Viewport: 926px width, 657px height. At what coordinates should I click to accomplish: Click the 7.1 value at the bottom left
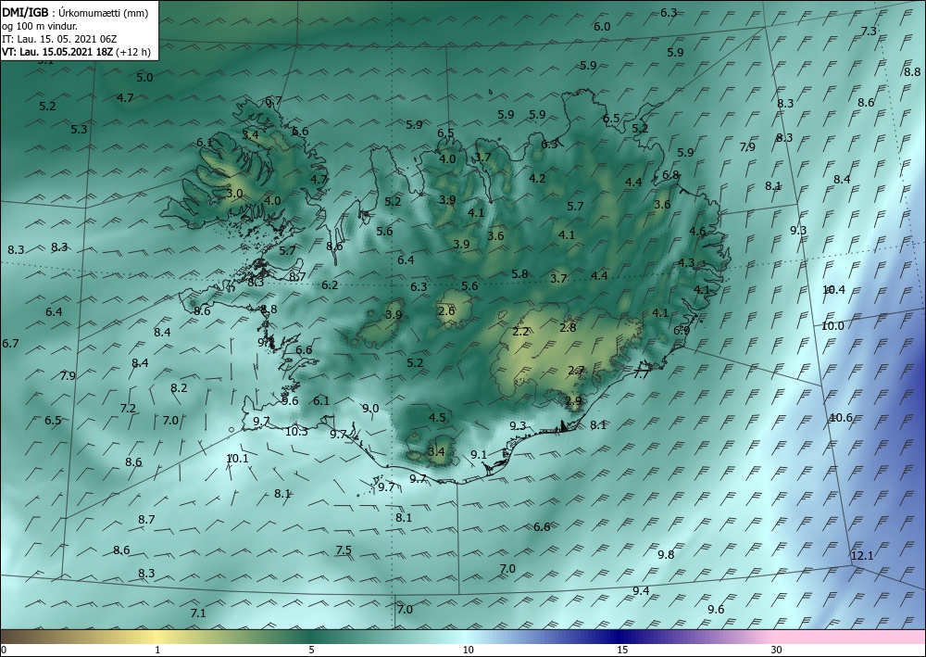(x=198, y=613)
